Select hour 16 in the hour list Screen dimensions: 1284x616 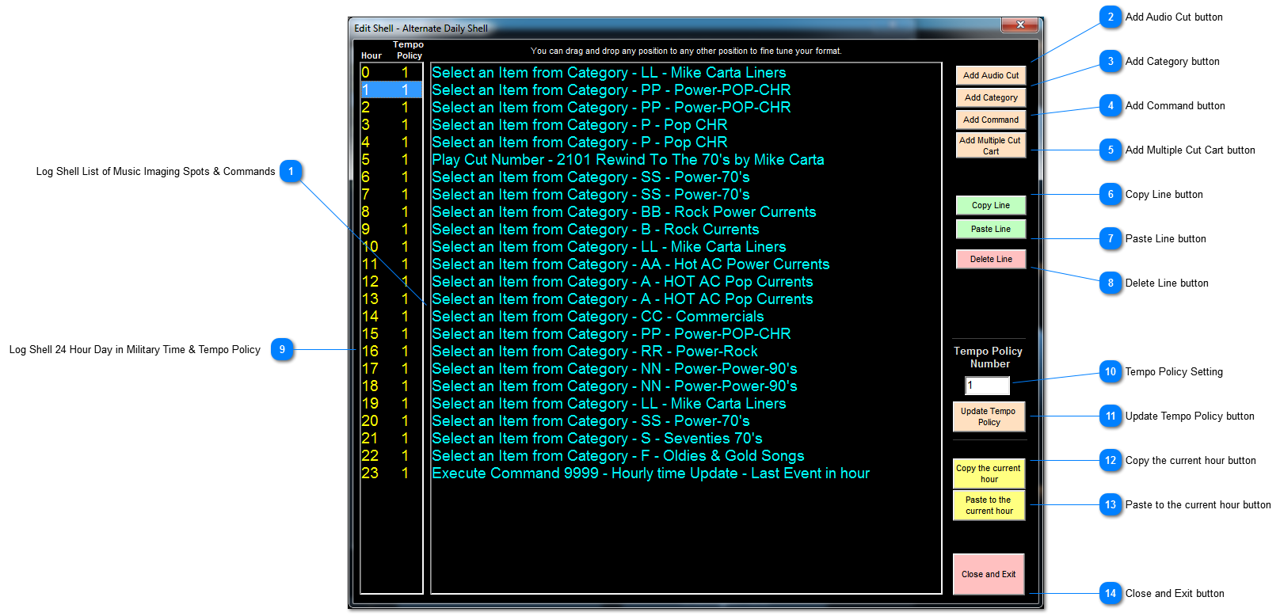tap(391, 352)
